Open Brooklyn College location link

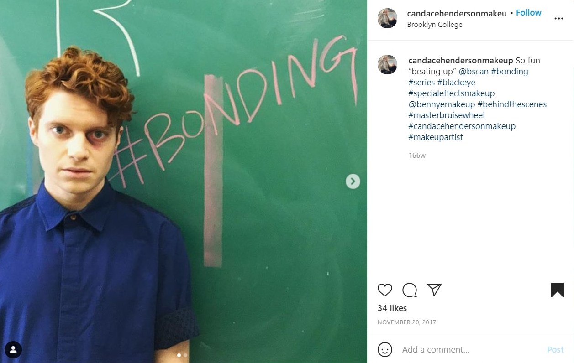[435, 25]
